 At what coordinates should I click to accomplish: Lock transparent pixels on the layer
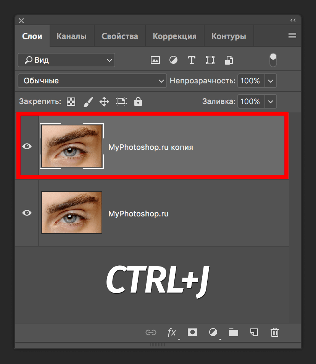pyautogui.click(x=71, y=101)
